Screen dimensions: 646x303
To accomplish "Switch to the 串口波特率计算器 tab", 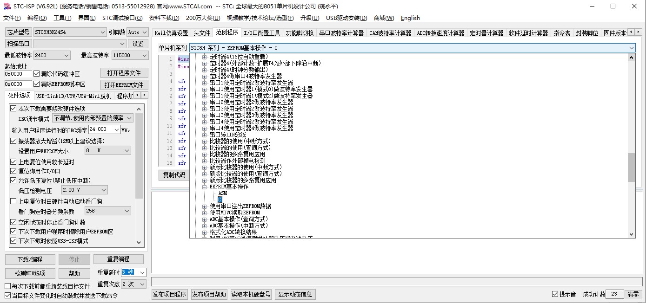I will [341, 33].
